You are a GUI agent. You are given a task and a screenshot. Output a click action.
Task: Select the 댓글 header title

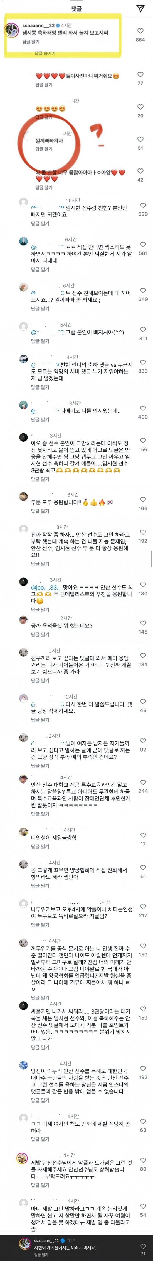[76, 9]
